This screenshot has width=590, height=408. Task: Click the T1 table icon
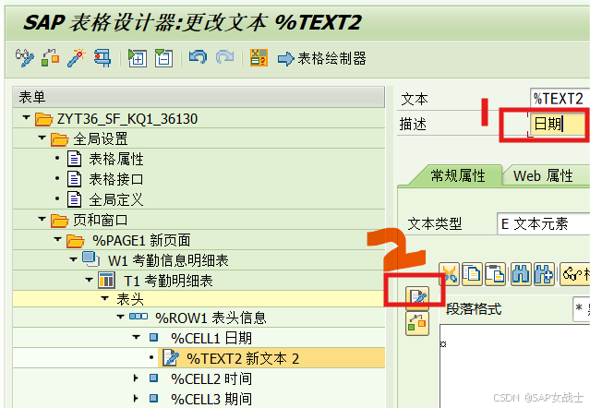tap(106, 280)
